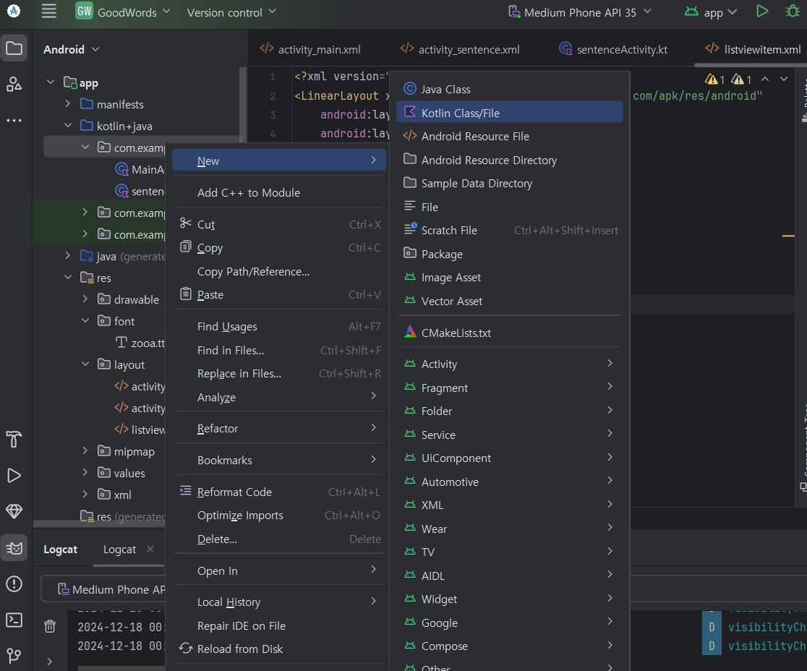
Task: Create a new Scratch File
Action: 510,231
